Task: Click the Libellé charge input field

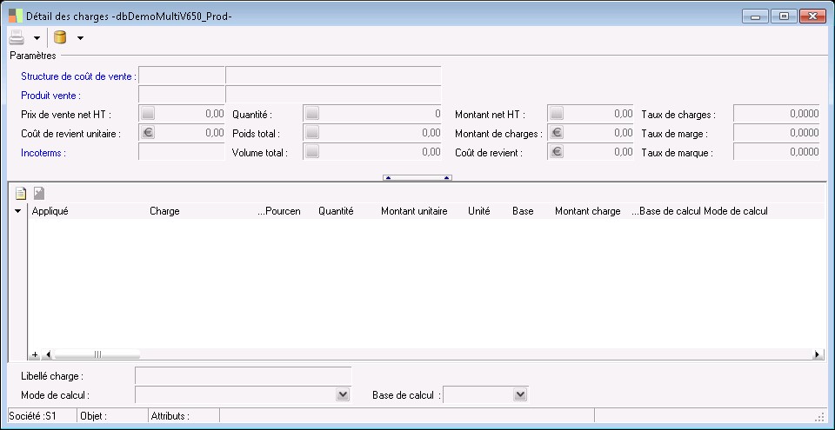Action: (x=244, y=375)
